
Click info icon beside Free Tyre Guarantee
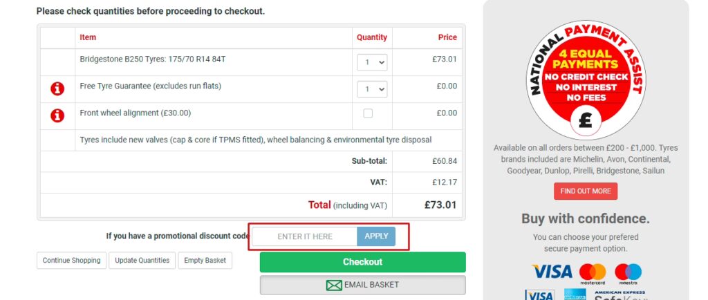pos(57,88)
